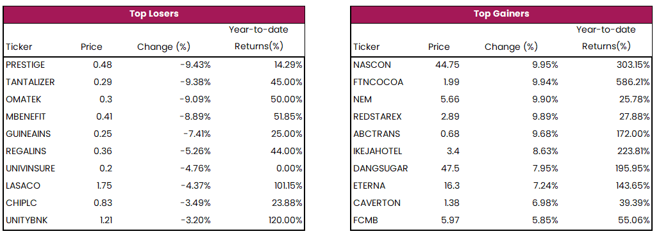Viewport: 668px width, 236px height.
Task: Click the UNIVINSURE return value 0.00%
Action: [288, 168]
